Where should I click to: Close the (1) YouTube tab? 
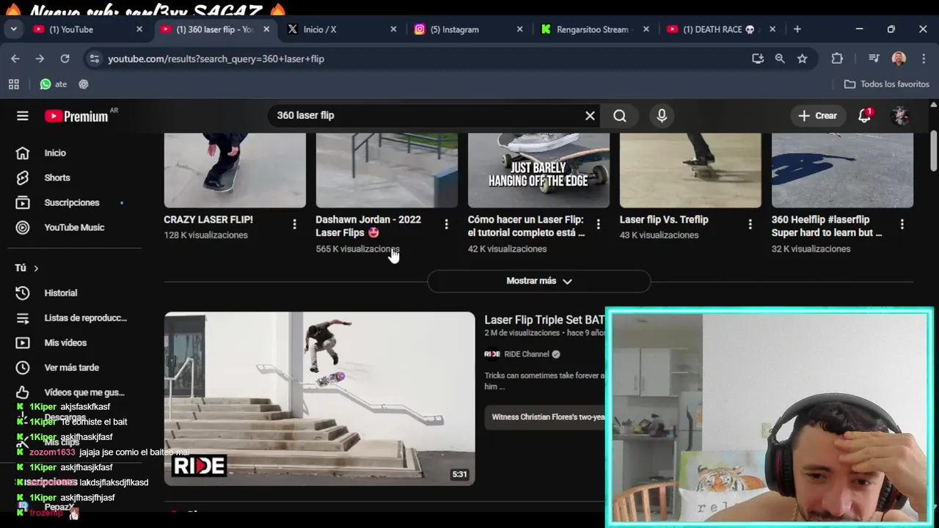point(139,29)
